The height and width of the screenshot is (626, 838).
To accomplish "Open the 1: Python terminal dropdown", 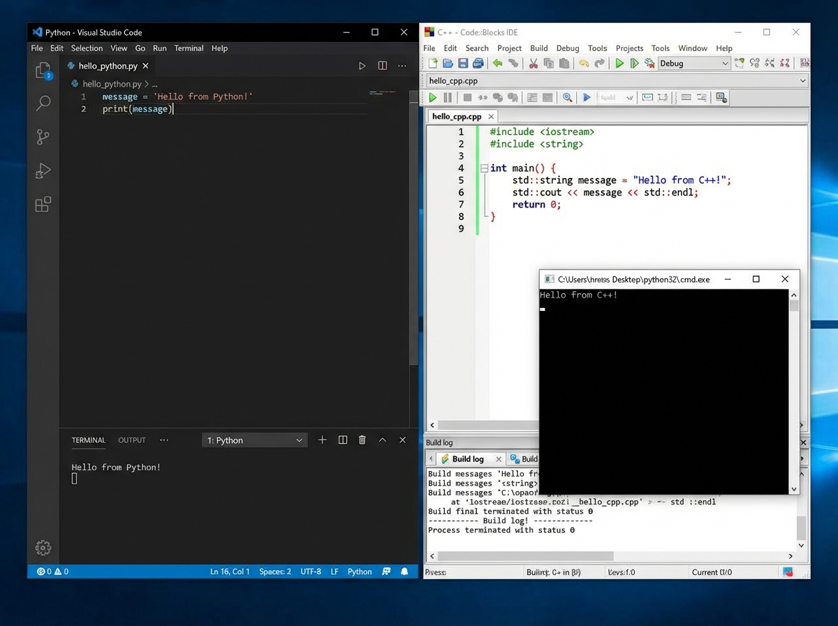I will click(x=253, y=439).
